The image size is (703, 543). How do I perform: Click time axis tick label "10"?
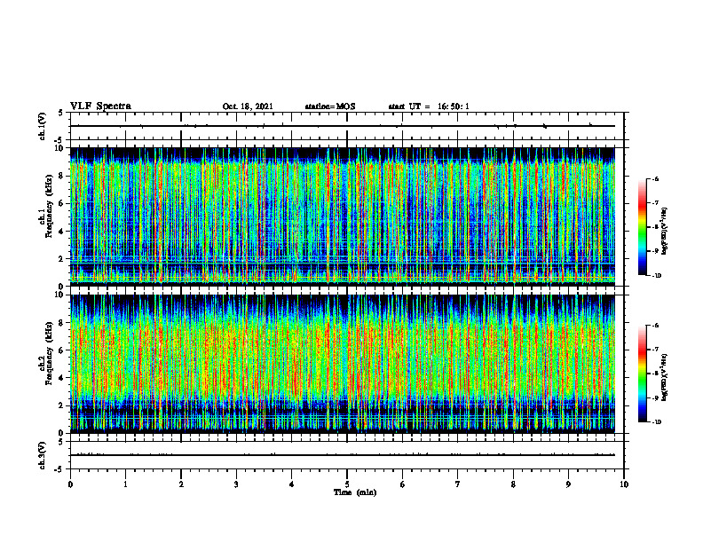point(624,484)
